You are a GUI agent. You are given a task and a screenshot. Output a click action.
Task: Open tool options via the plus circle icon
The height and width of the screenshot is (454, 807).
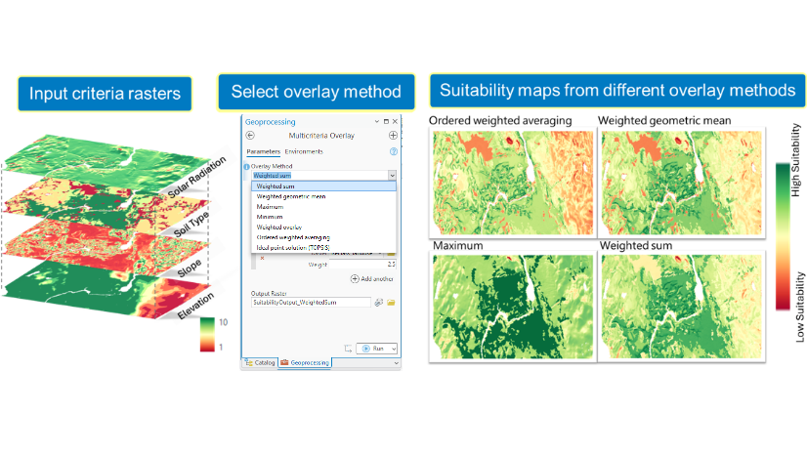(393, 135)
